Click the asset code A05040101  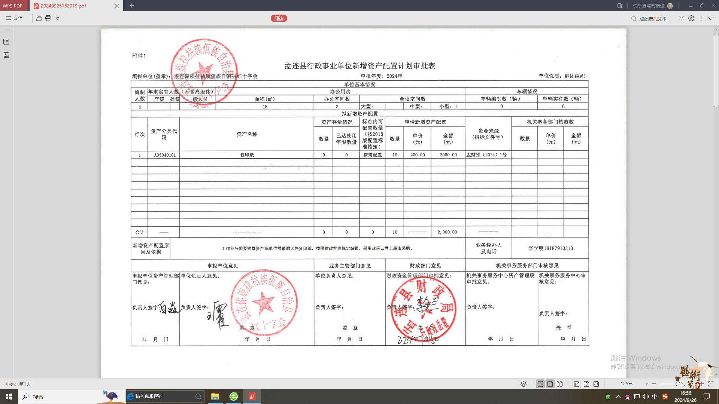[165, 155]
